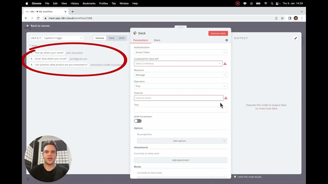Click the Channel warning triangle icon
The height and width of the screenshot is (184, 328).
tap(226, 98)
